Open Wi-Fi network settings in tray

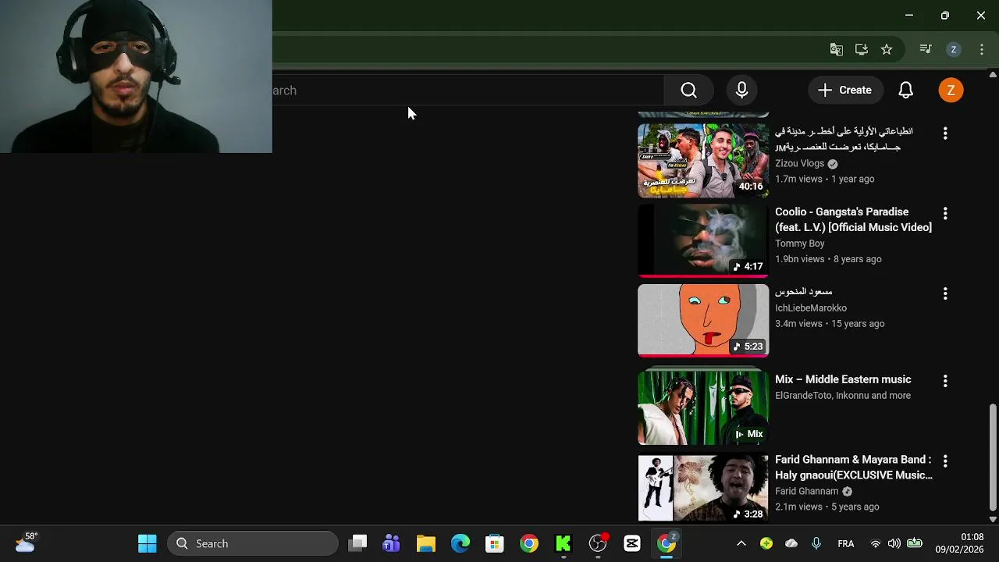coord(876,543)
